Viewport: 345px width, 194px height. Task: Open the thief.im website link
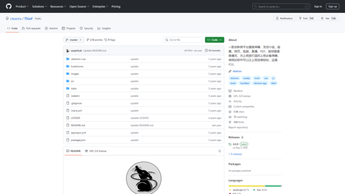pyautogui.click(x=237, y=71)
